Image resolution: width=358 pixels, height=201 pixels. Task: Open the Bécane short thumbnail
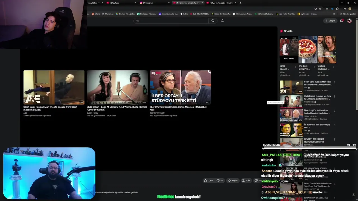[289, 50]
